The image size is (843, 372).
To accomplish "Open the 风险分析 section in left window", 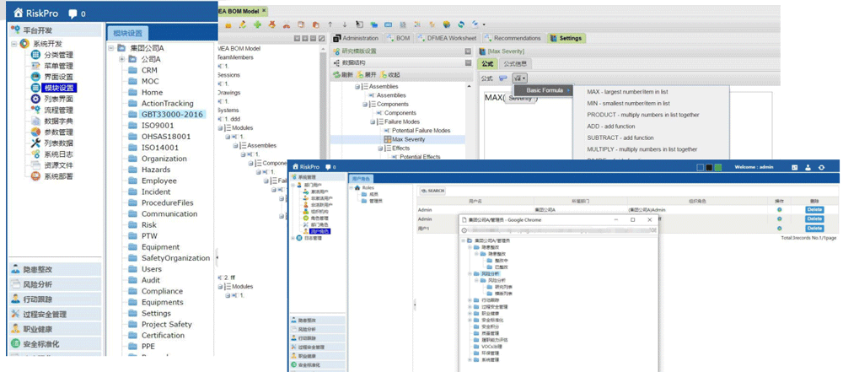I will click(x=56, y=284).
